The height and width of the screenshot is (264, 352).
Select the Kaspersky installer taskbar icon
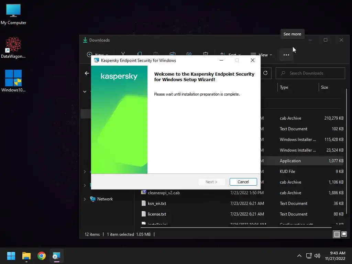[x=57, y=256]
